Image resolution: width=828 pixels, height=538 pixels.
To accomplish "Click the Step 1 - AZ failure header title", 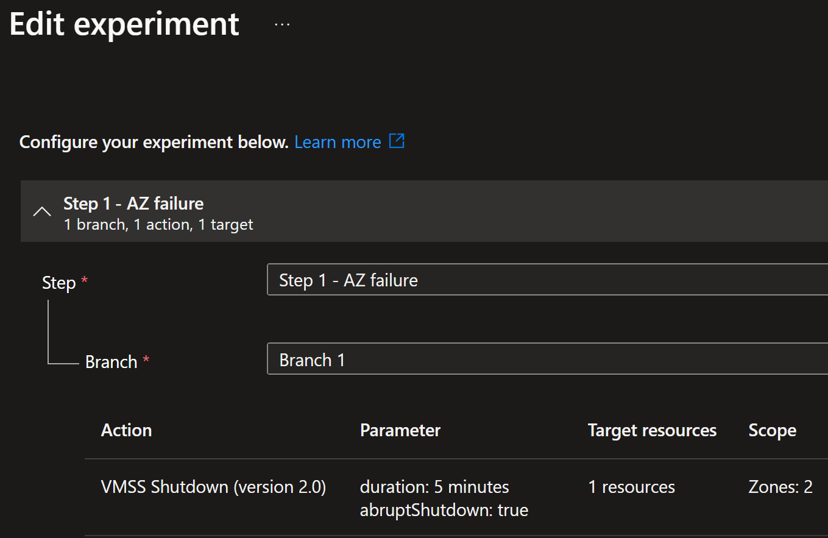I will pos(133,203).
